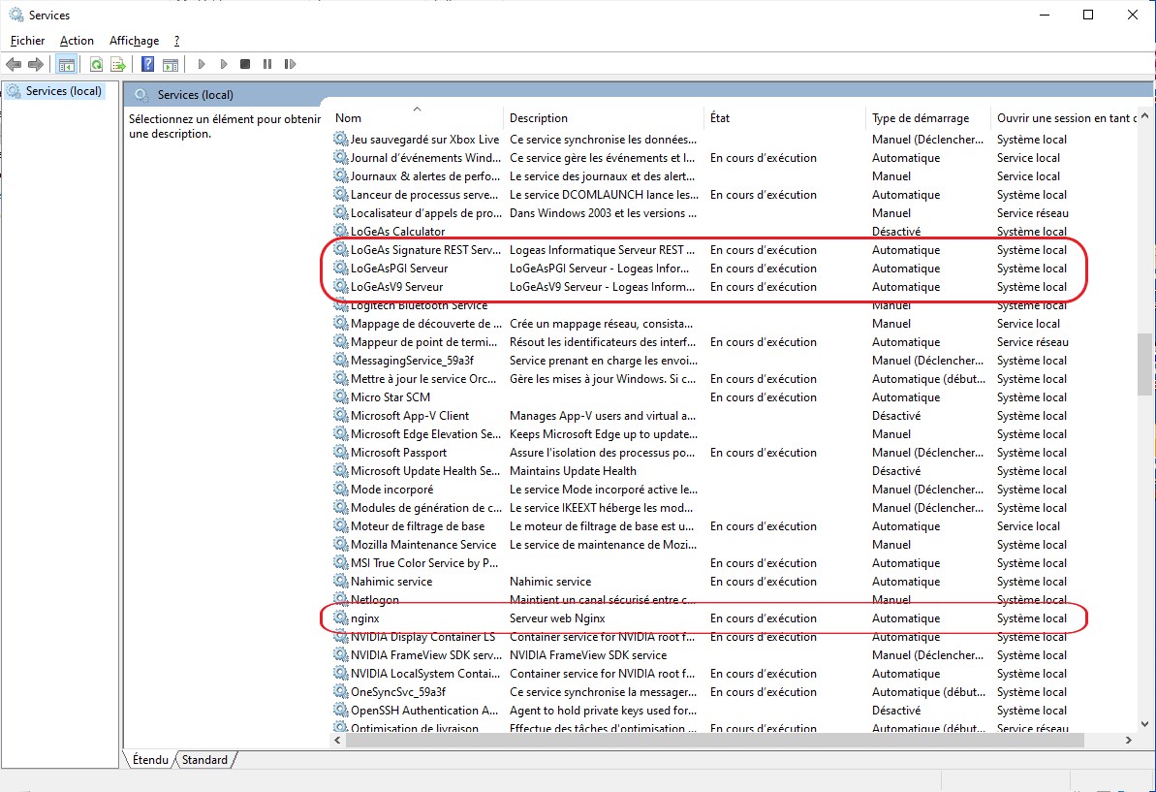Viewport: 1156px width, 792px height.
Task: Select Services (local) in the left tree
Action: [x=63, y=91]
